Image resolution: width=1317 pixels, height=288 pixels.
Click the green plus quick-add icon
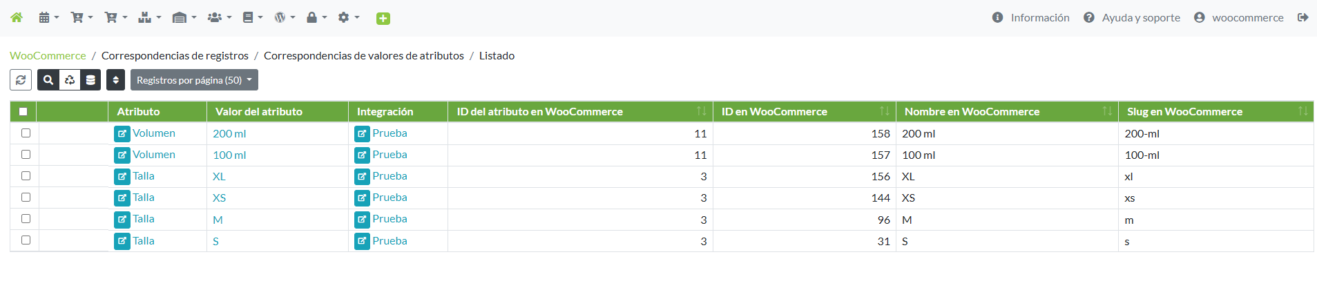[383, 19]
